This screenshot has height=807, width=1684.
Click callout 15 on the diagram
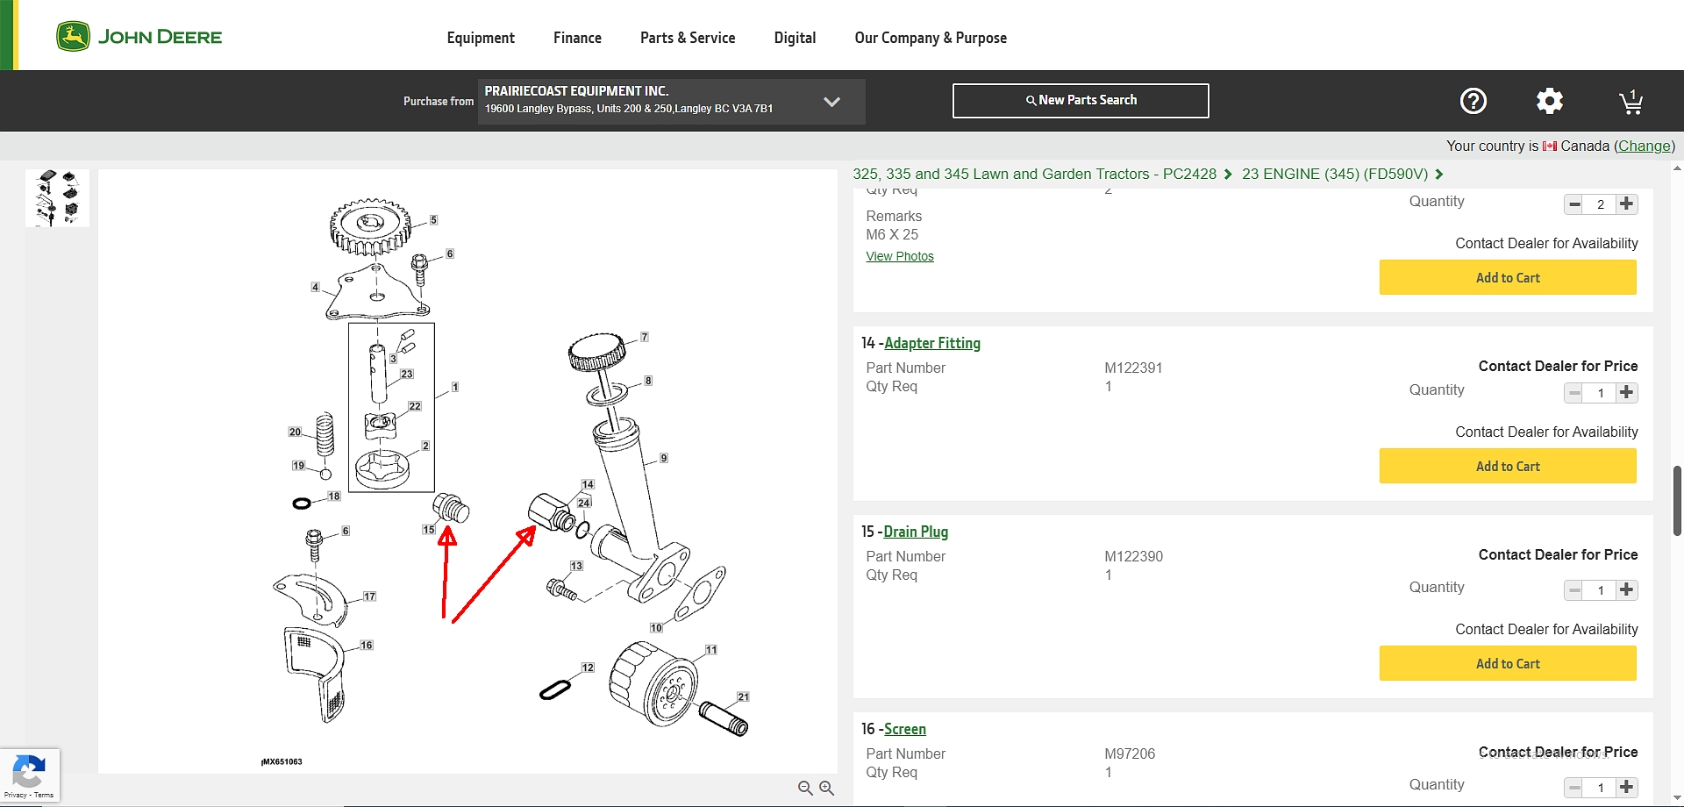[429, 529]
